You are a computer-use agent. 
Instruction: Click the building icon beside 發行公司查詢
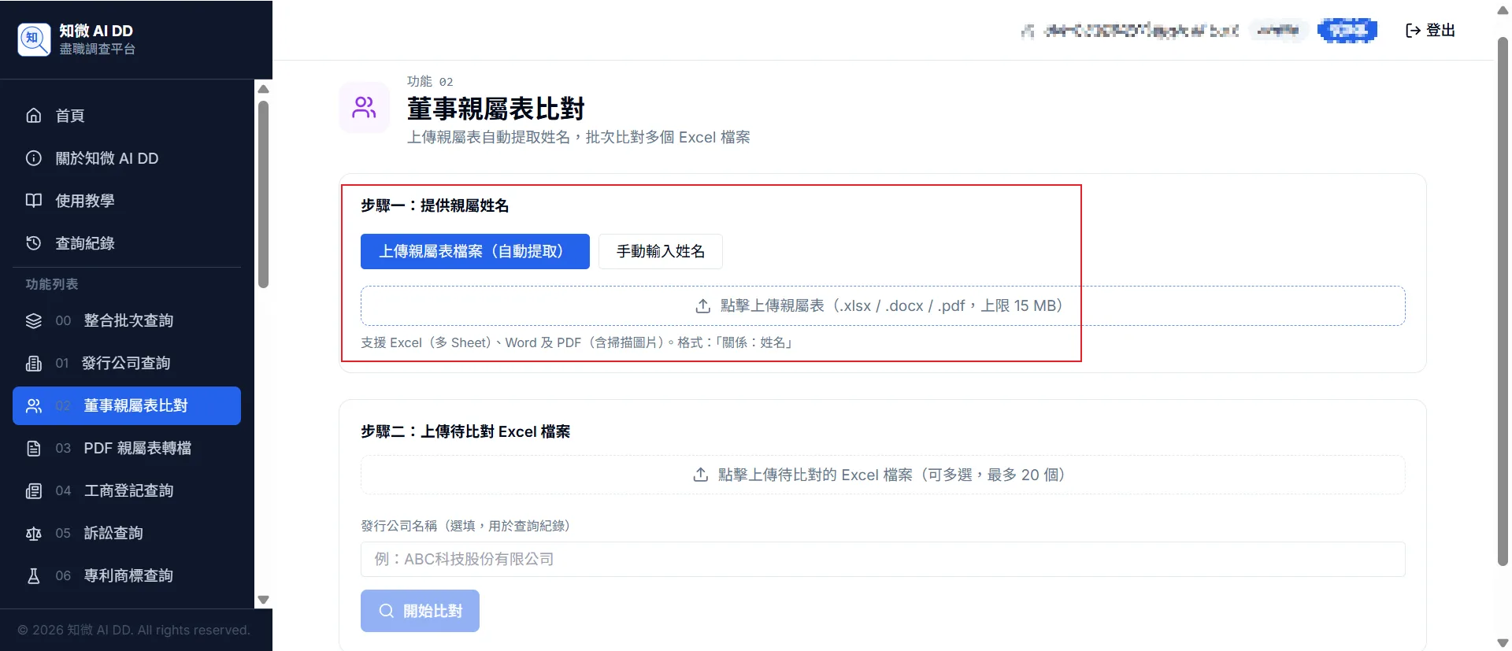point(34,363)
